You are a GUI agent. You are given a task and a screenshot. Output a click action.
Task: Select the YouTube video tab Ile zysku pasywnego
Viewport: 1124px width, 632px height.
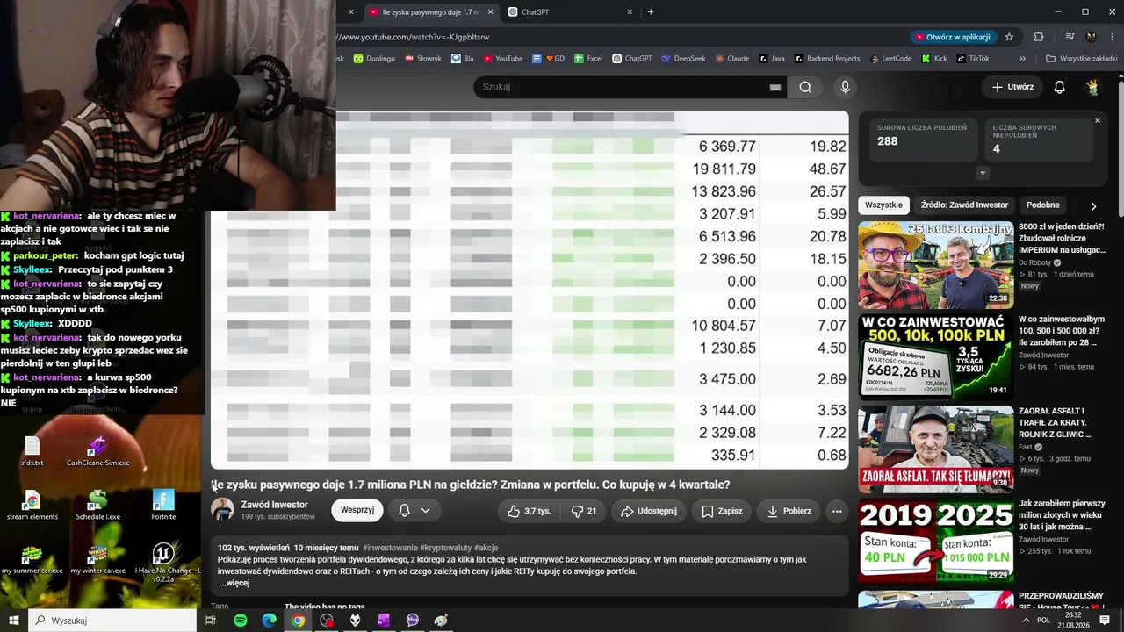pyautogui.click(x=430, y=12)
